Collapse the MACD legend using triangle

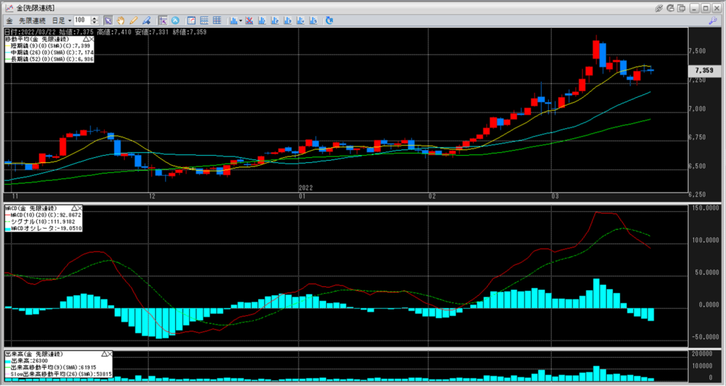click(72, 209)
